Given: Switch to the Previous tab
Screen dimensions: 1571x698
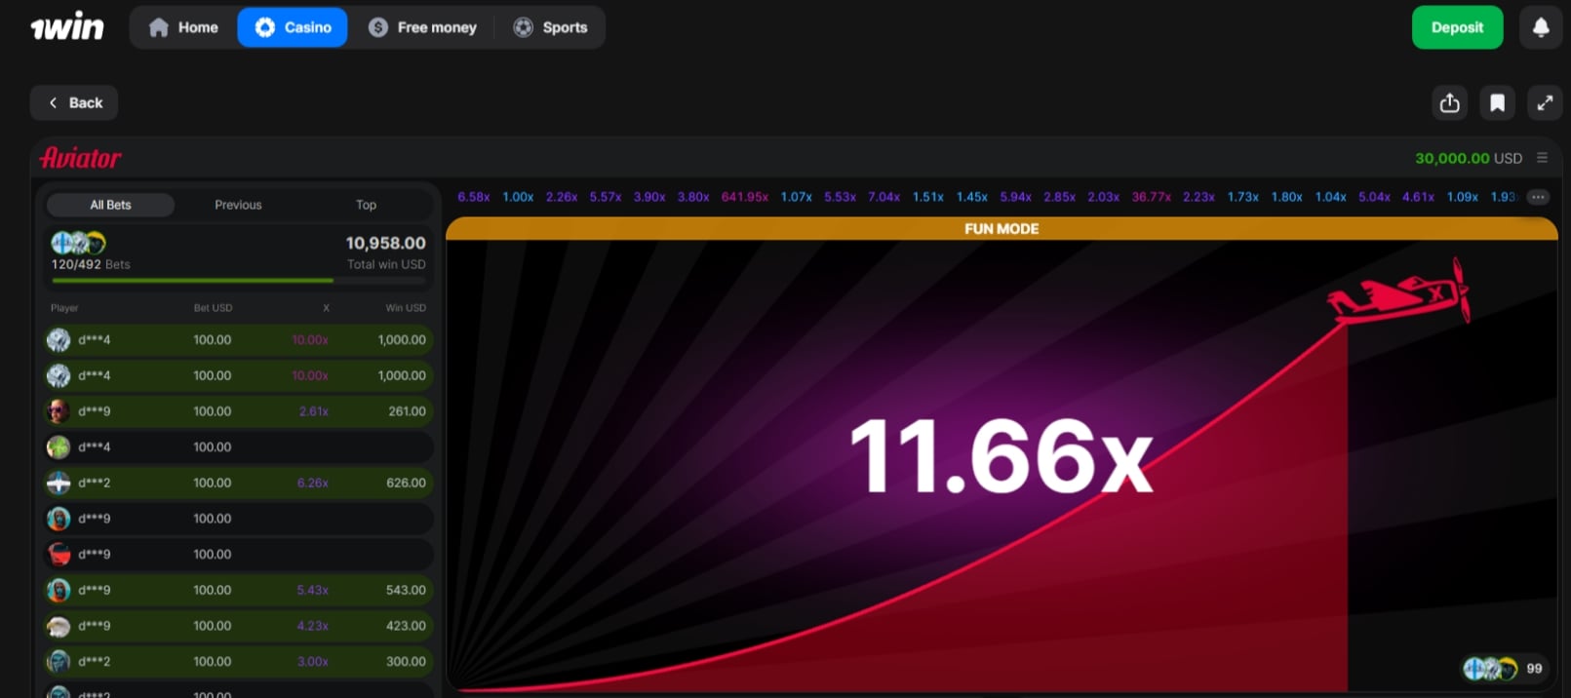Looking at the screenshot, I should (238, 205).
